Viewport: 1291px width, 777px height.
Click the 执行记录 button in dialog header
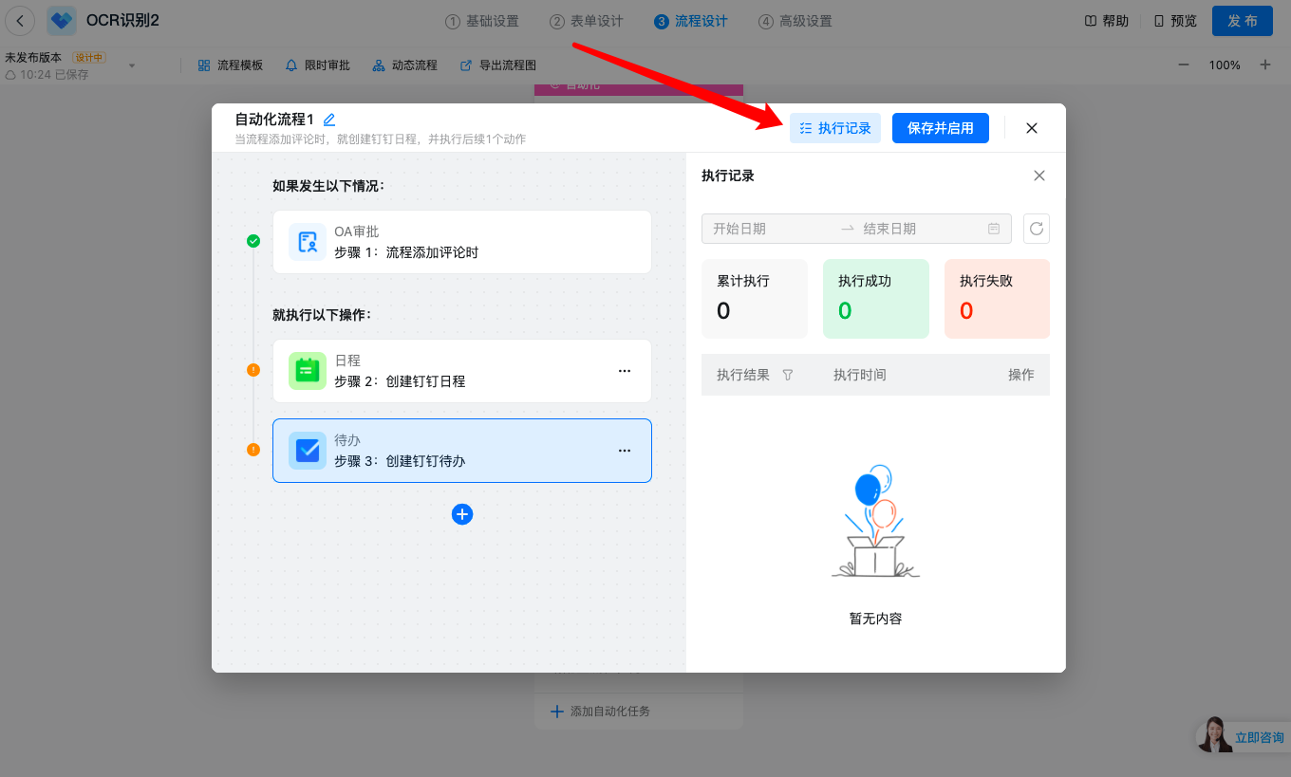(835, 128)
